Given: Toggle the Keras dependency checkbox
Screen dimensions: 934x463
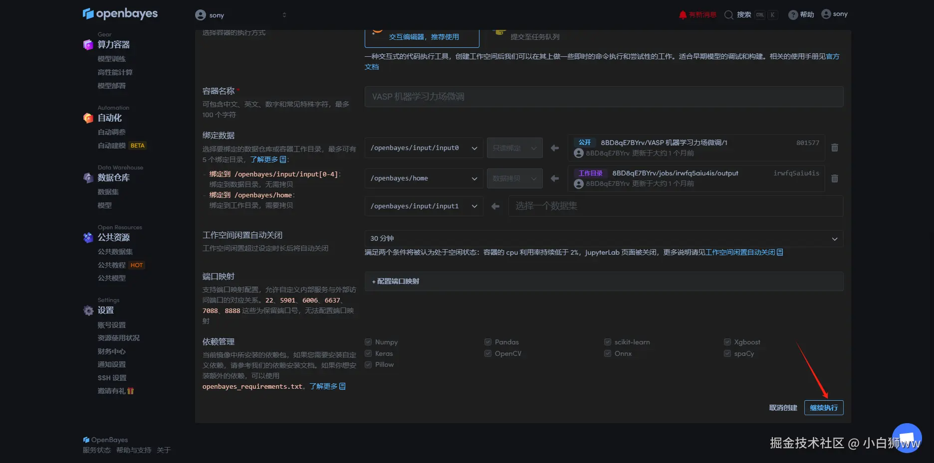Looking at the screenshot, I should tap(368, 353).
